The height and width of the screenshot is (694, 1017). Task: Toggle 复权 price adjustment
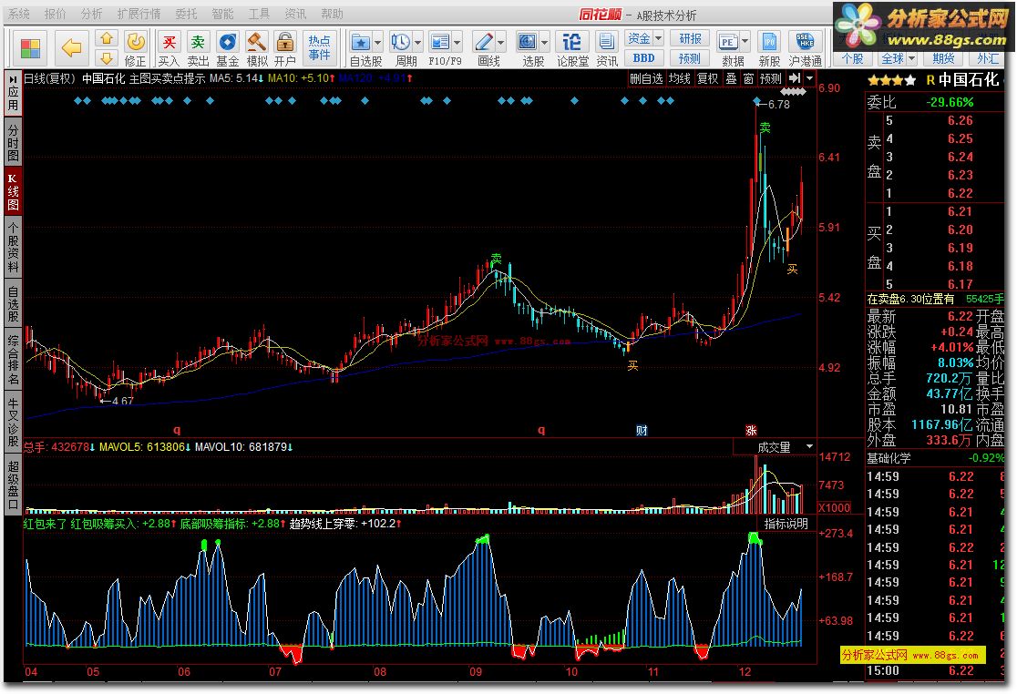point(708,78)
